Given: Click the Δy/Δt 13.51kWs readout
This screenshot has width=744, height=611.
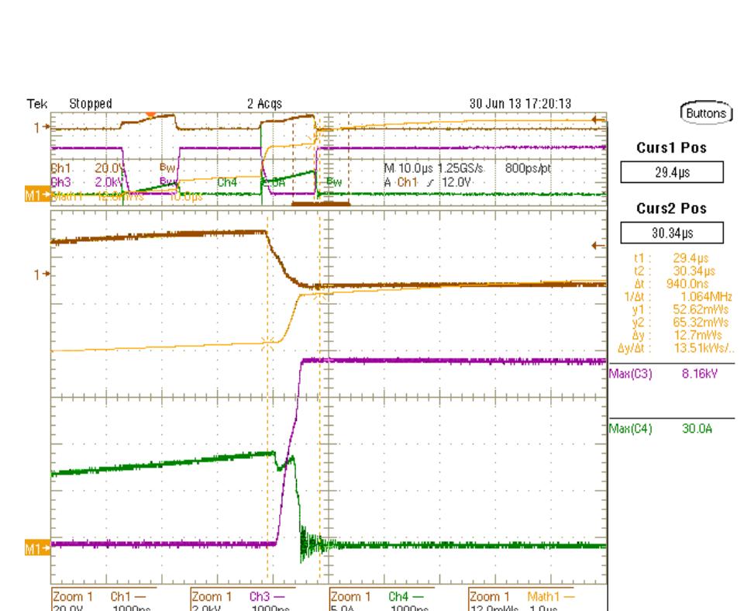Looking at the screenshot, I should 676,348.
